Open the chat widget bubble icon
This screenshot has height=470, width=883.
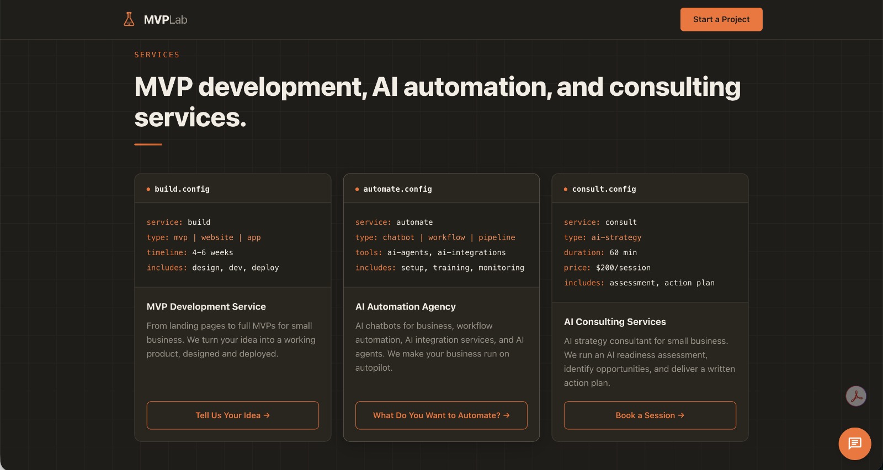tap(854, 444)
